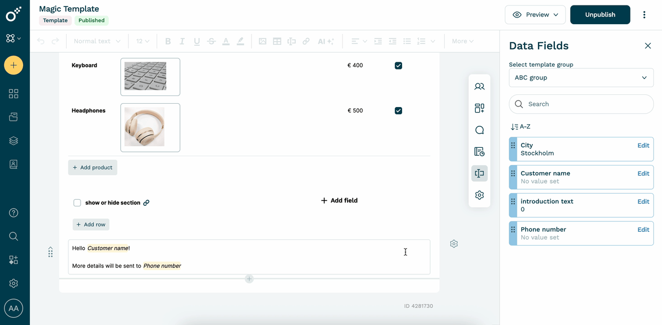Click the redo arrow in the toolbar
This screenshot has height=325, width=662.
click(55, 41)
